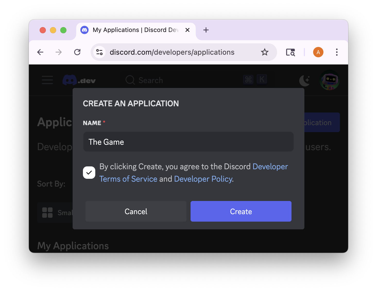Click the Create button
The height and width of the screenshot is (291, 377).
pyautogui.click(x=241, y=211)
